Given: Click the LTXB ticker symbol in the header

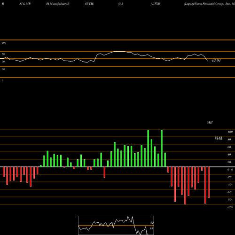Looking at the screenshot, I should [156, 4].
